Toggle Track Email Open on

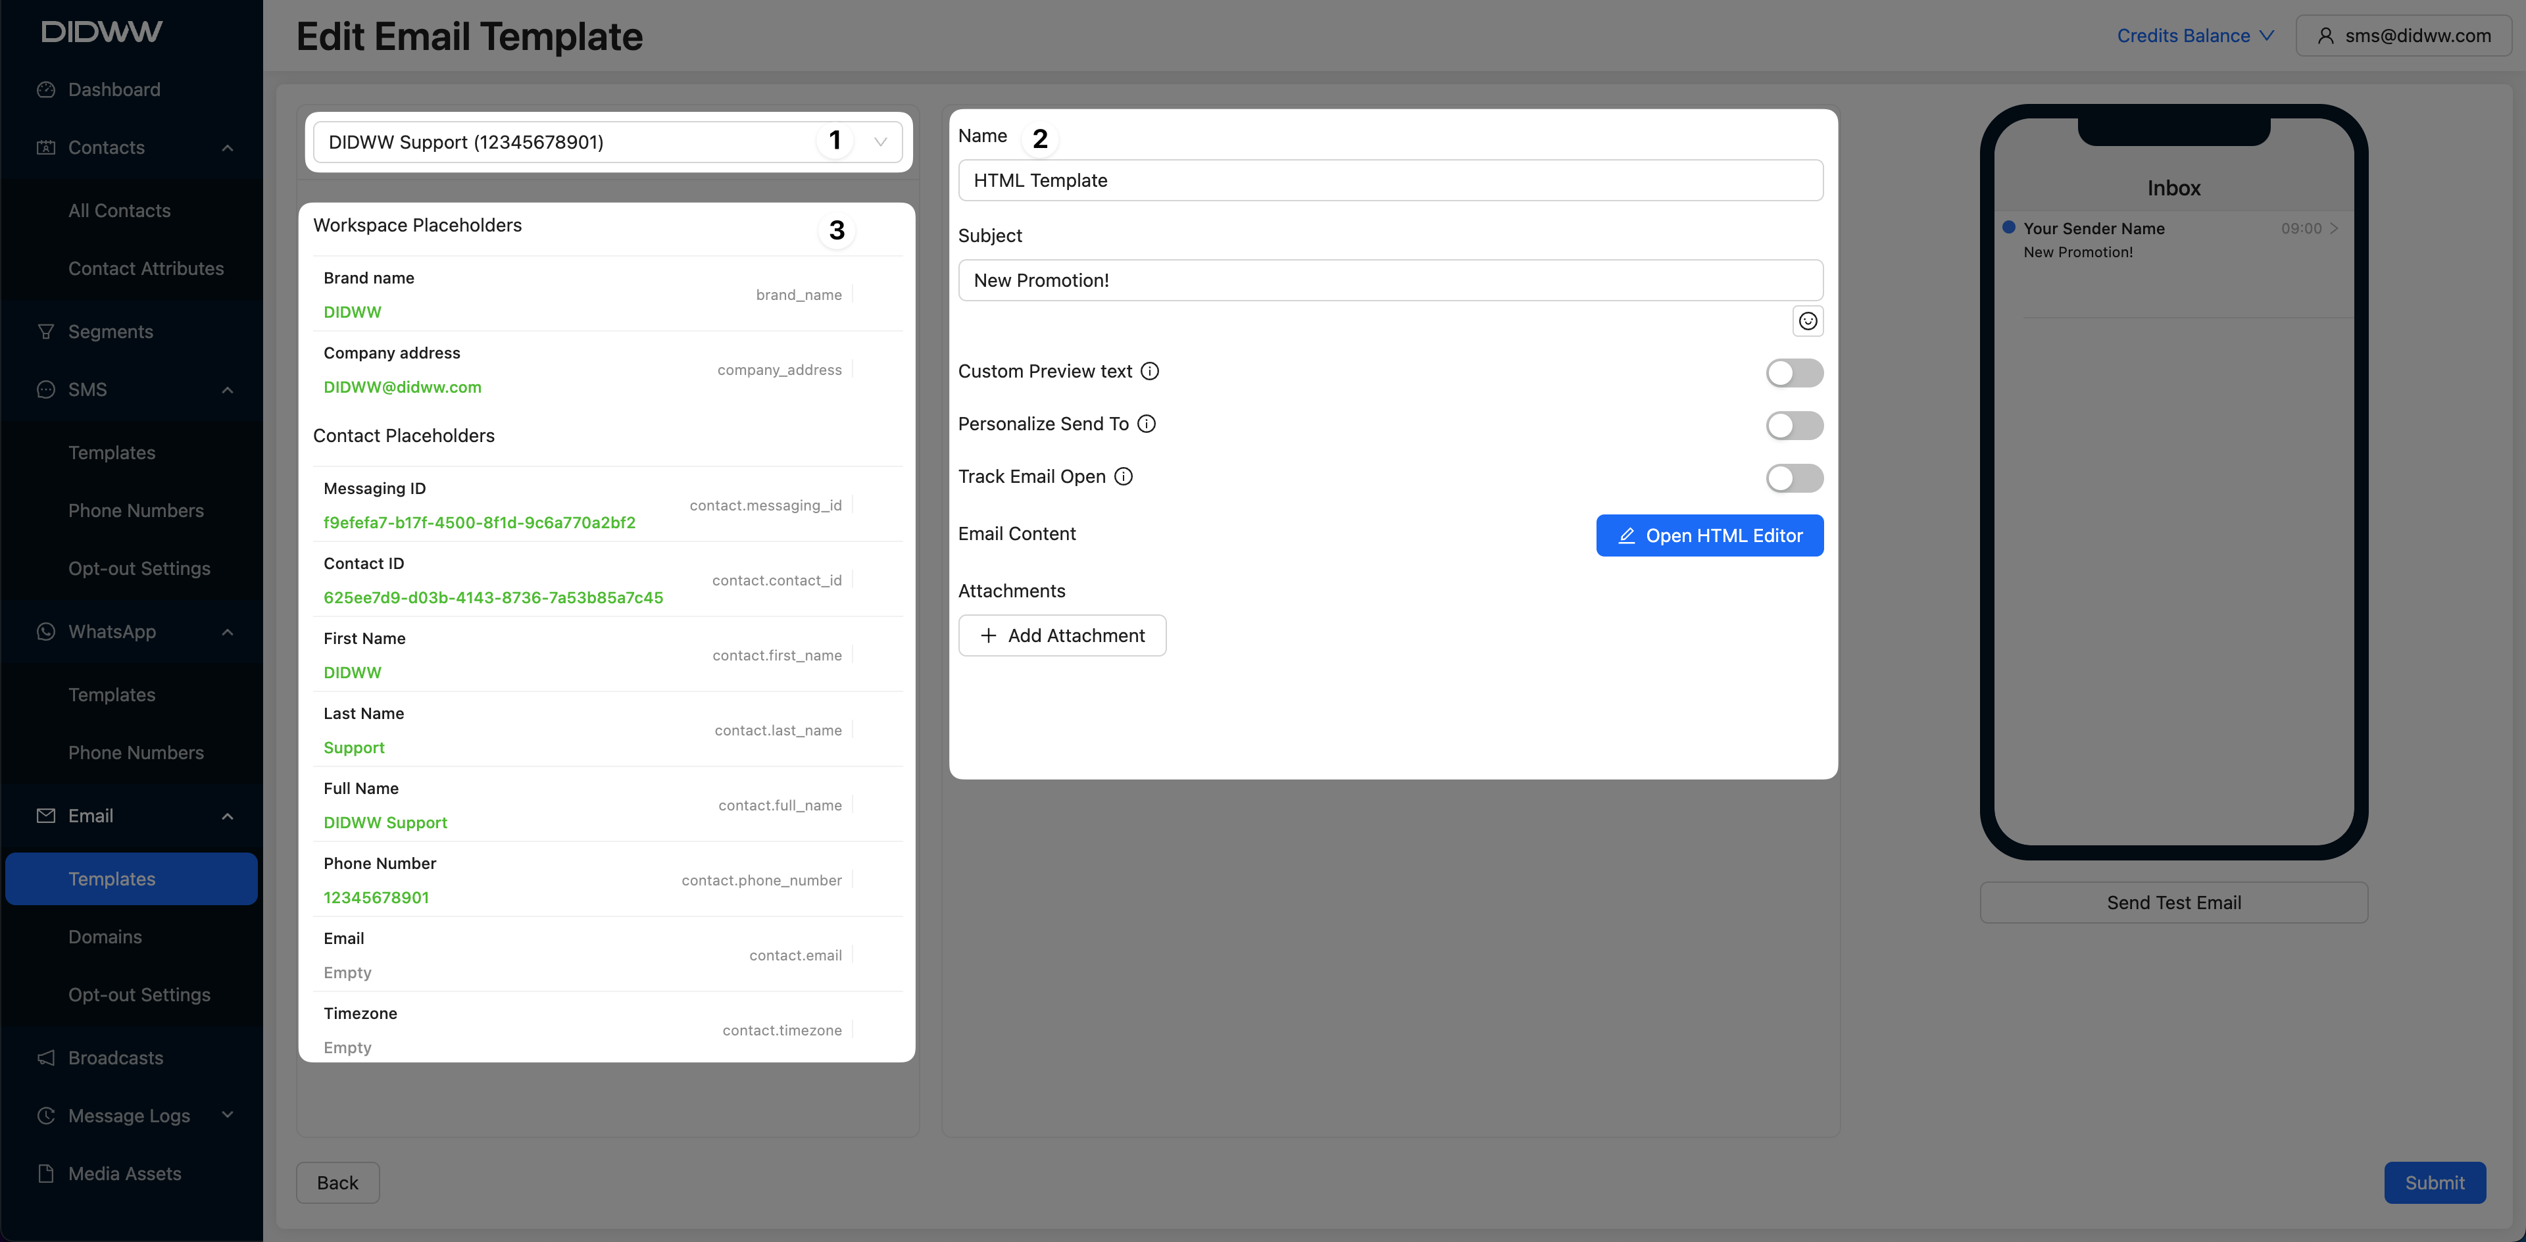point(1793,478)
